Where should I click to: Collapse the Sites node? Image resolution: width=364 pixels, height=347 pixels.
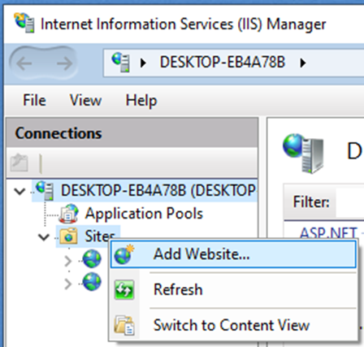click(x=44, y=237)
